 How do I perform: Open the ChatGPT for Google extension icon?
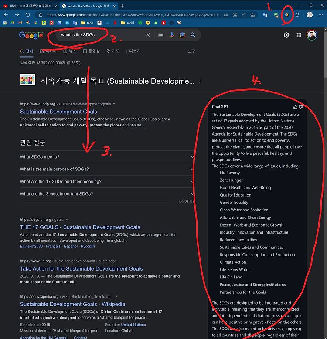tap(286, 15)
